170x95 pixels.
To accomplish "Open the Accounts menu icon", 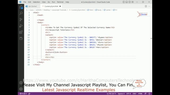I will (21, 83).
